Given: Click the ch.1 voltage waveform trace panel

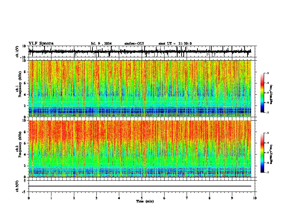Looking at the screenshot, I should pyautogui.click(x=142, y=52).
